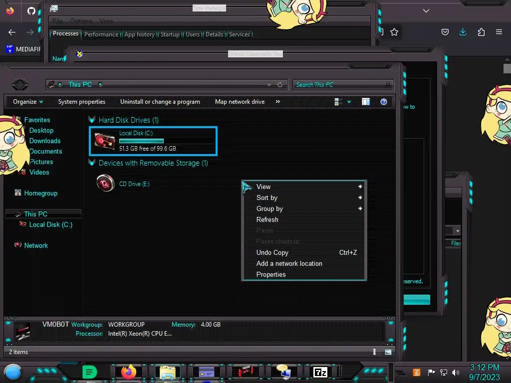
Task: Click the DirectX Diagnostic Tool title icon
Action: coord(79,54)
